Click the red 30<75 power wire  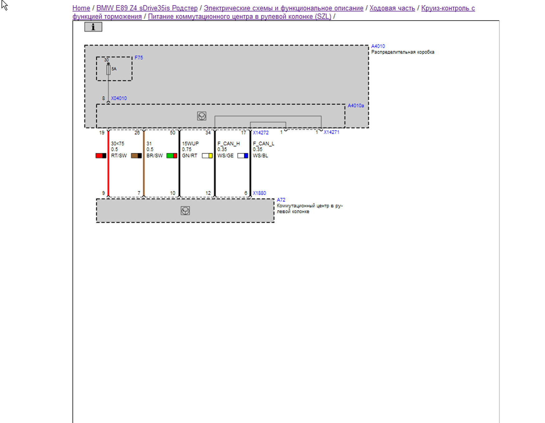pyautogui.click(x=108, y=171)
